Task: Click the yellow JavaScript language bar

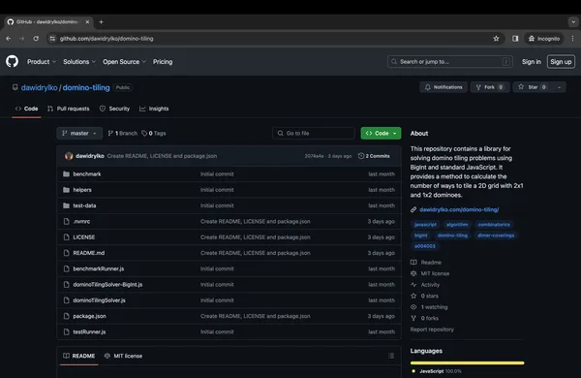Action: tap(468, 362)
